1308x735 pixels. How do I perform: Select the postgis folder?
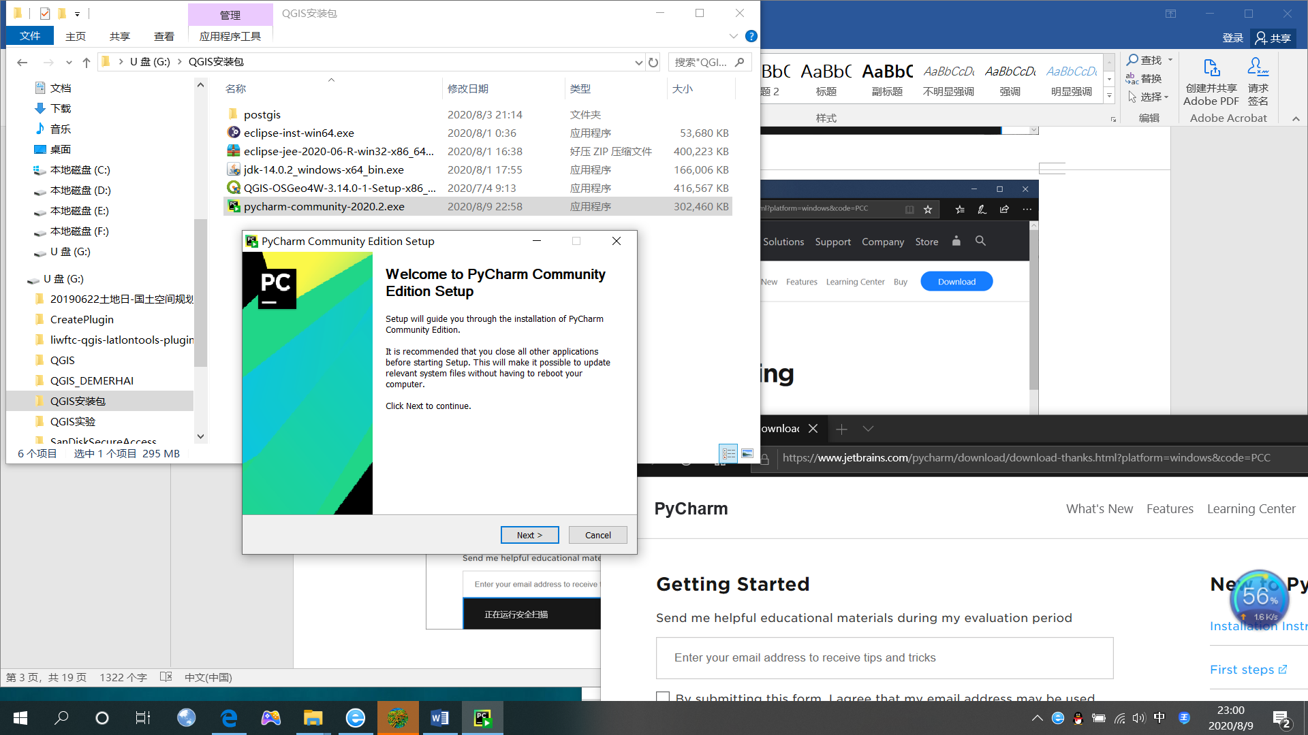tap(262, 114)
